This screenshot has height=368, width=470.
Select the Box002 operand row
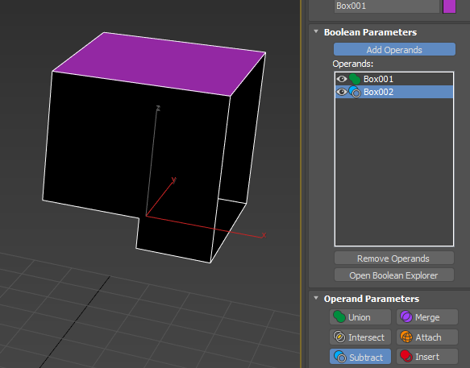[394, 92]
